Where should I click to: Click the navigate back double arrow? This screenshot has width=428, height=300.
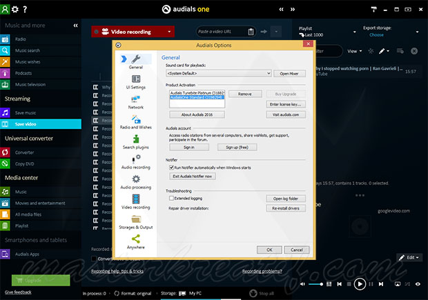point(281,9)
